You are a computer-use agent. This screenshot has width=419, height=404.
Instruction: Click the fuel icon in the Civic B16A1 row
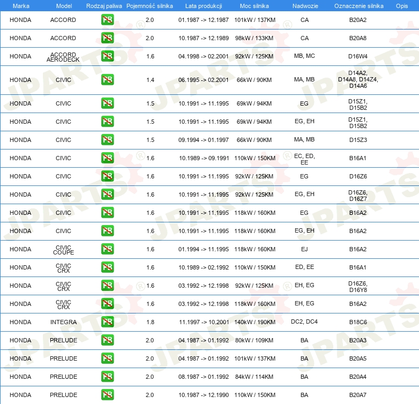tap(107, 158)
